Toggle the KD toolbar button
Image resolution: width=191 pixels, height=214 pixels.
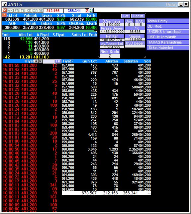[29, 11]
